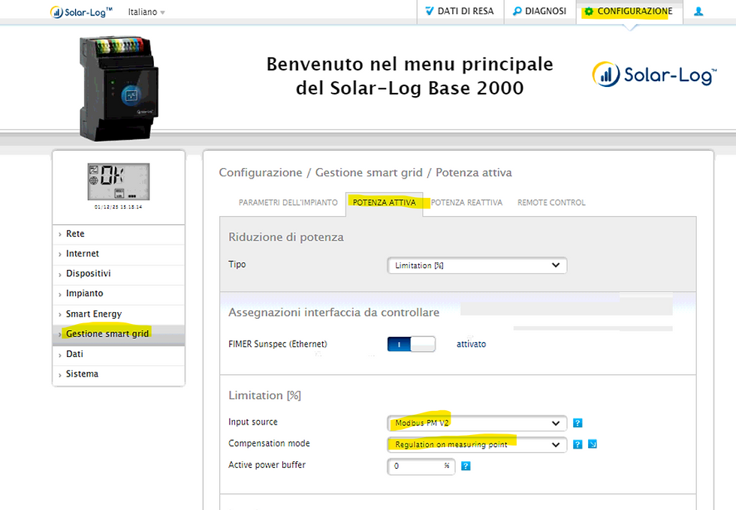Click the 'Riduzione di potenza' heading
The image size is (736, 510).
click(x=286, y=237)
